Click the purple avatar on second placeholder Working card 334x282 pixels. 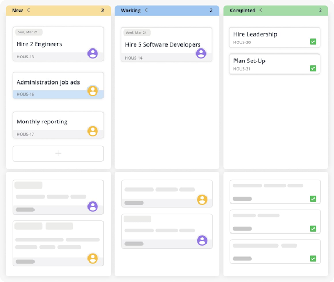tap(202, 240)
